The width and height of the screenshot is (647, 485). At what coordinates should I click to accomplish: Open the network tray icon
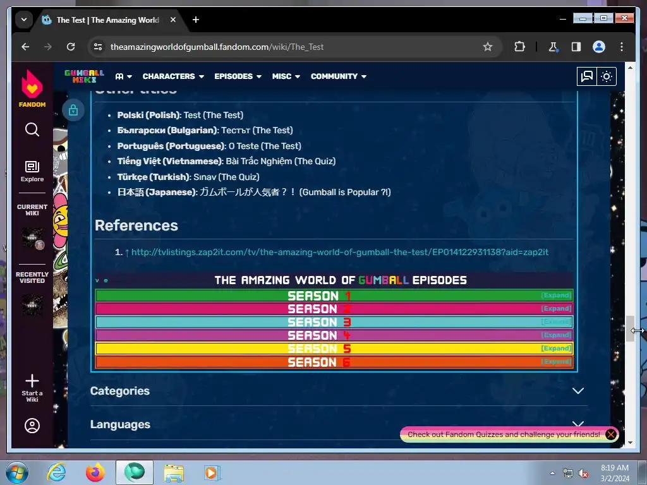pyautogui.click(x=568, y=474)
